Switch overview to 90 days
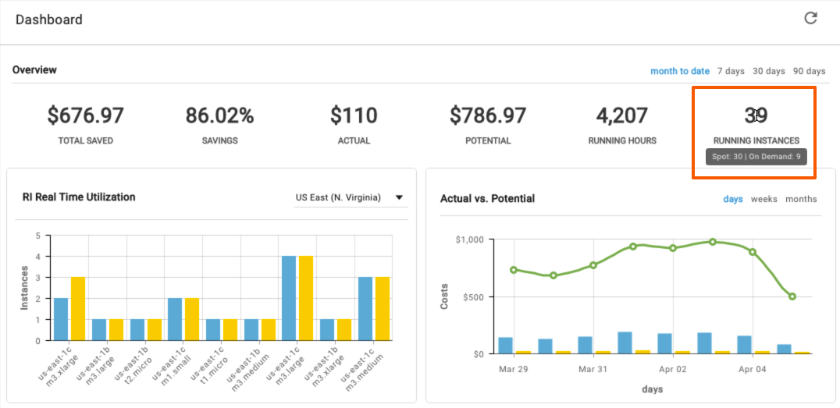 [x=809, y=71]
